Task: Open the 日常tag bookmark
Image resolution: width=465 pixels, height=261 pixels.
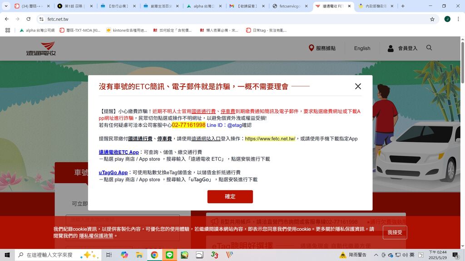Action: (x=266, y=30)
